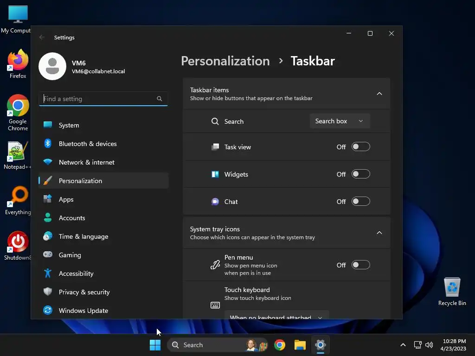Click the Gaming controller icon
Viewport: 475px width, 356px height.
(48, 254)
